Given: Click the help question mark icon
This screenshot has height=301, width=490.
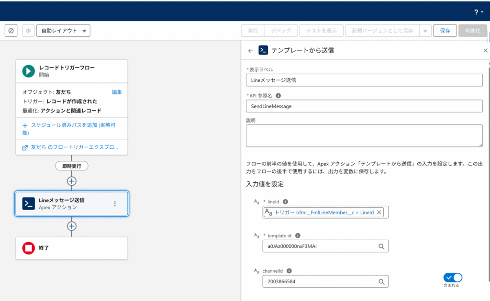Looking at the screenshot, I should coord(476,12).
